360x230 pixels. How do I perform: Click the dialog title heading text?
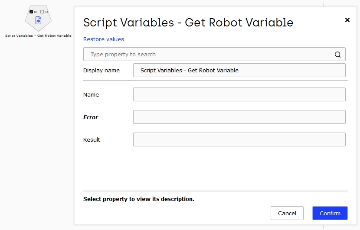[x=188, y=23]
